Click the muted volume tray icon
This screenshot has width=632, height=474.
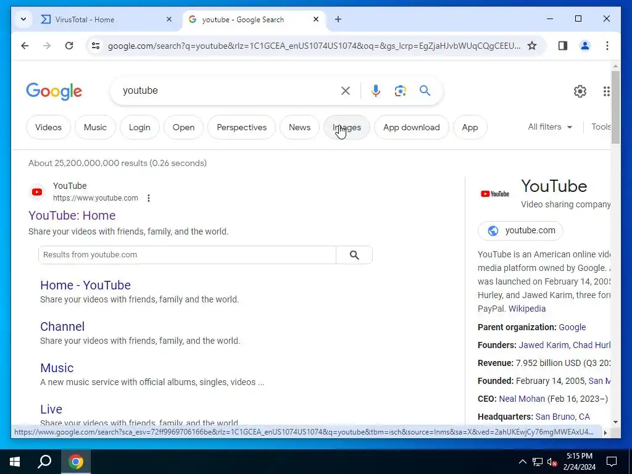click(552, 462)
